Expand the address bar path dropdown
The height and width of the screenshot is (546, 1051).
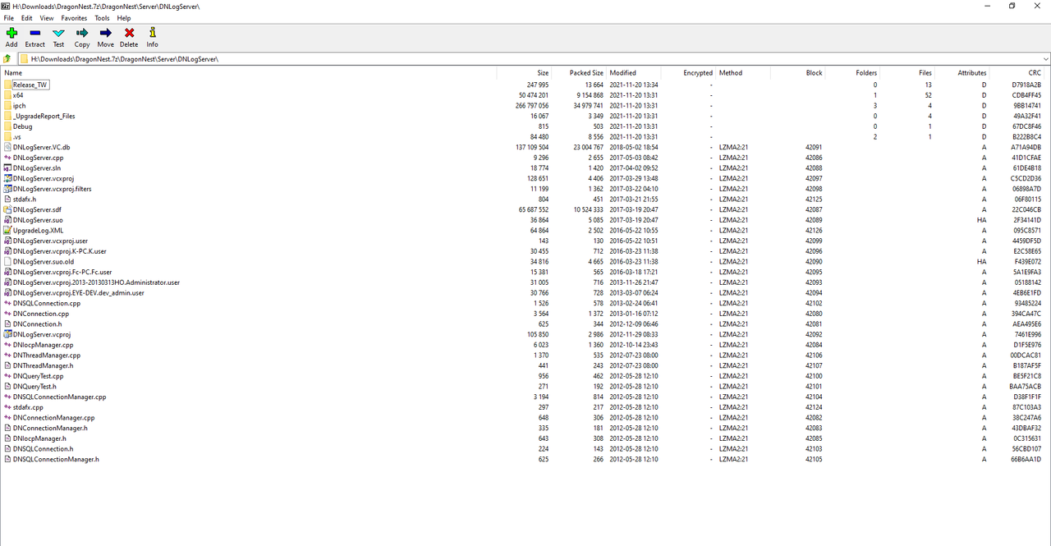pos(1044,59)
